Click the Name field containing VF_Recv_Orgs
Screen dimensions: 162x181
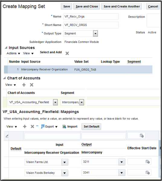(91, 17)
